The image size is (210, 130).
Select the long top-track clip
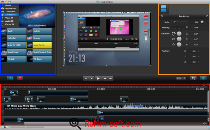(58, 93)
